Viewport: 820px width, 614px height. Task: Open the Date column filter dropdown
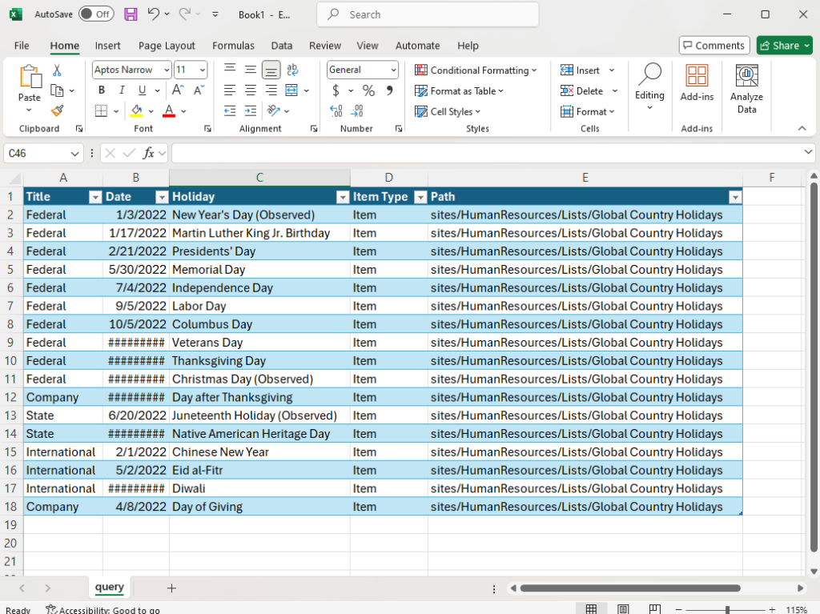(162, 197)
